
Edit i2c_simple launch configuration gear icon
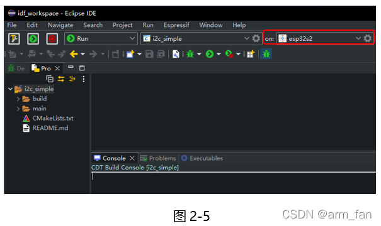(x=256, y=38)
